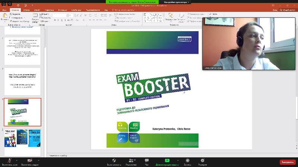Toggle Italic formatting
The image size is (298, 167).
tap(58, 20)
